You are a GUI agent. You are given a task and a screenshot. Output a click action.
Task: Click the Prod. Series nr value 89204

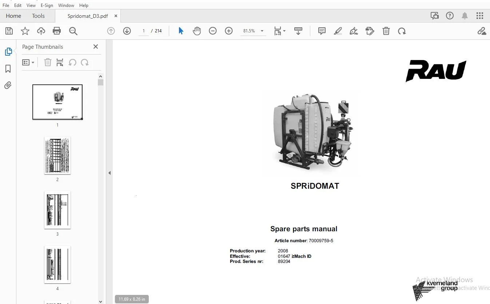(284, 261)
